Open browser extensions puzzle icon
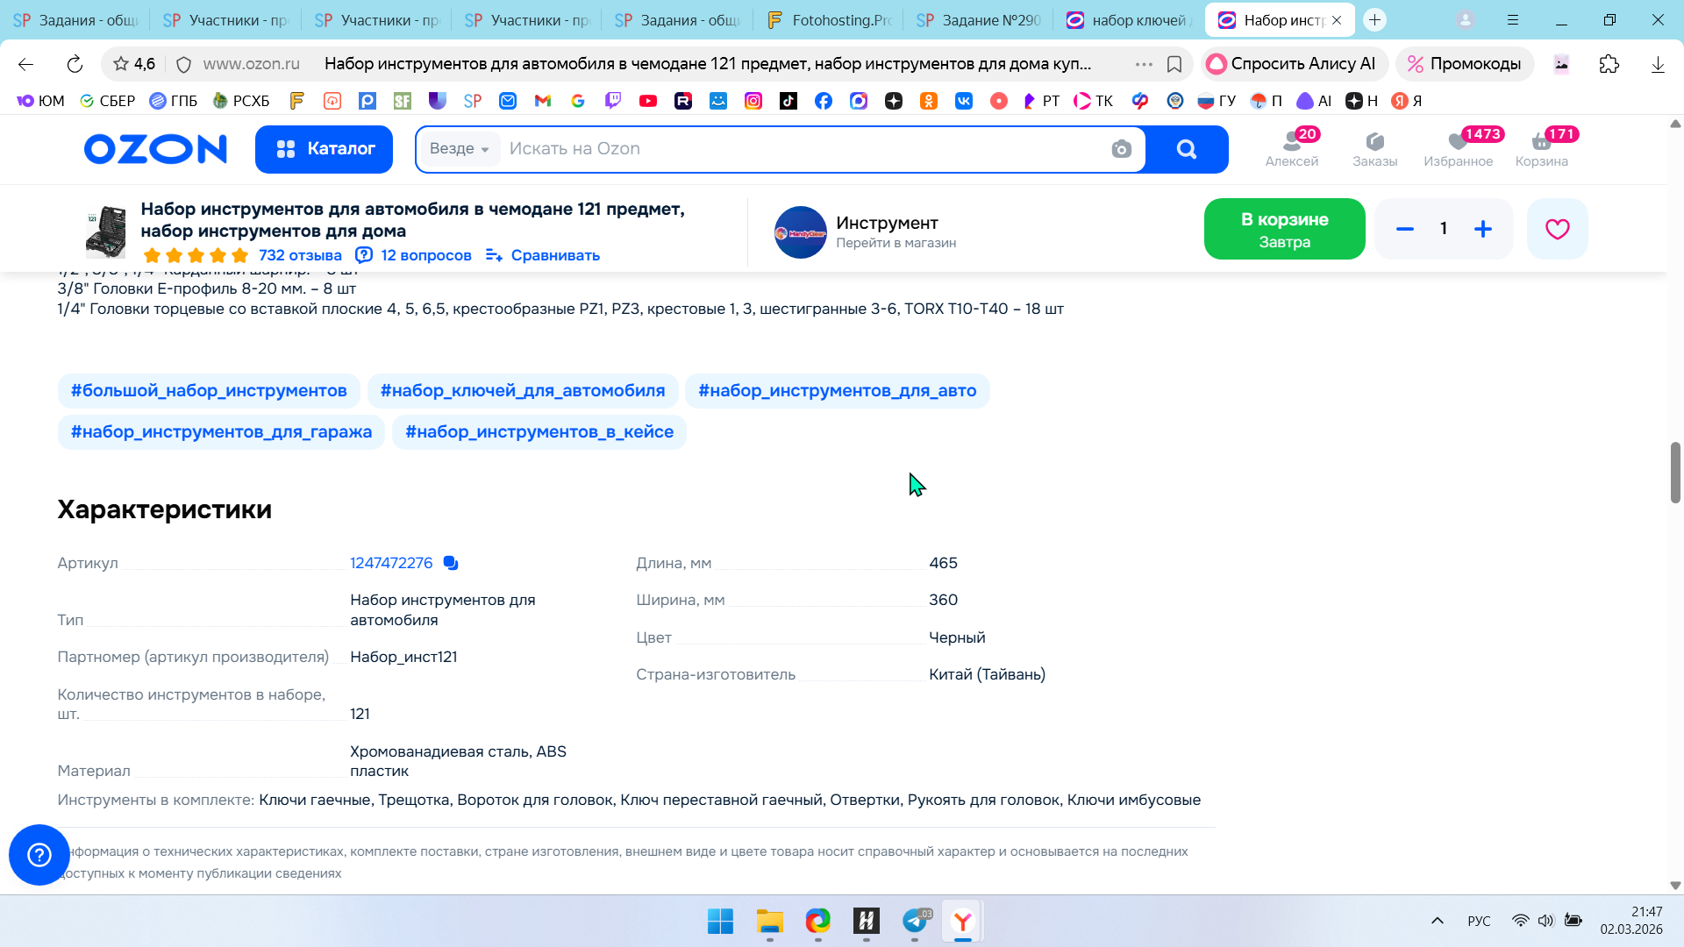 pyautogui.click(x=1609, y=64)
